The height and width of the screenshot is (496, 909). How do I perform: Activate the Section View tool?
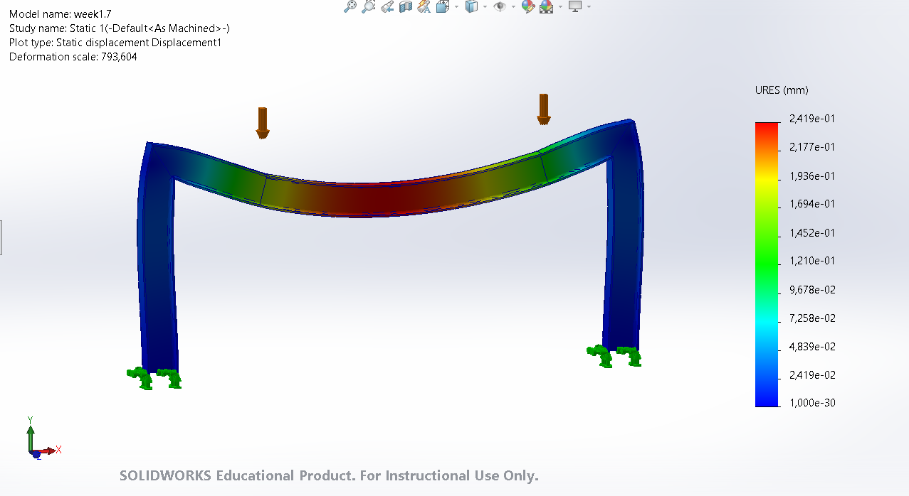[406, 6]
